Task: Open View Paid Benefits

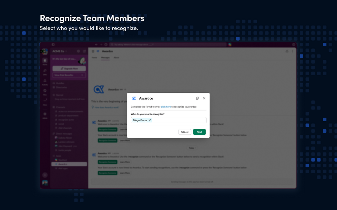Action: click(69, 75)
